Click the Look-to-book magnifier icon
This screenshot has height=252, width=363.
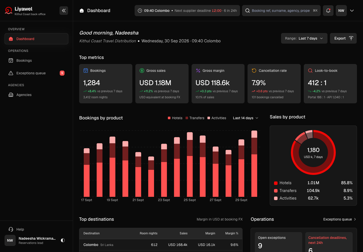310,71
